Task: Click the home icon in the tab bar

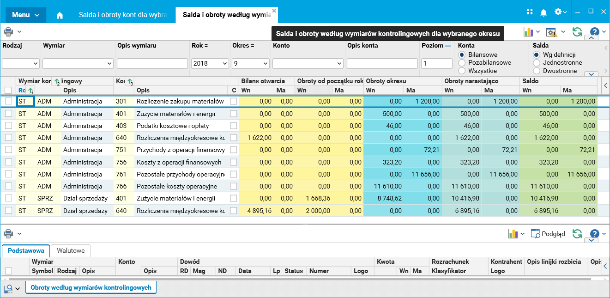Action: coord(60,15)
